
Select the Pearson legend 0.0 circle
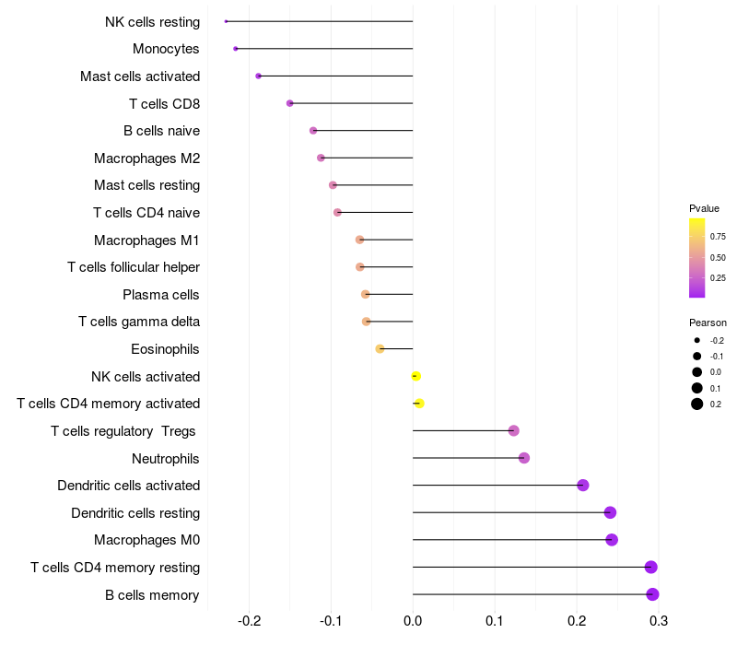click(x=697, y=372)
